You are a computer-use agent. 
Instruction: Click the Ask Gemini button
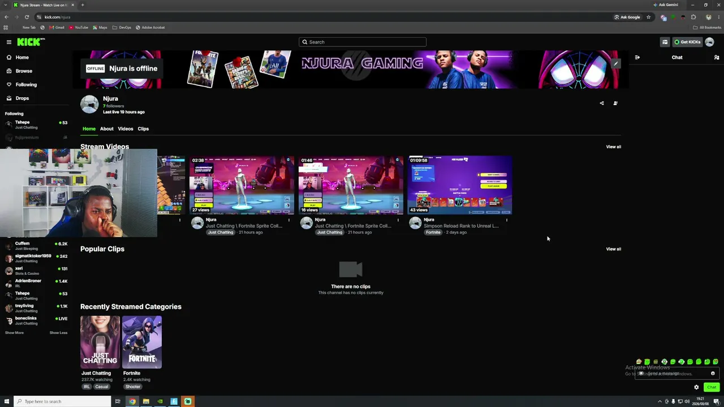point(665,5)
